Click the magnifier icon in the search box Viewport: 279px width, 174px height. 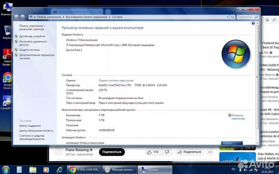[256, 17]
